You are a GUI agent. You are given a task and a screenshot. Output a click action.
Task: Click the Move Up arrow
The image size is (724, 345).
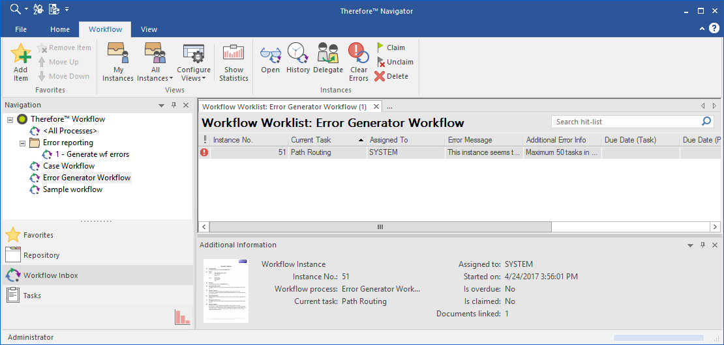pos(42,62)
